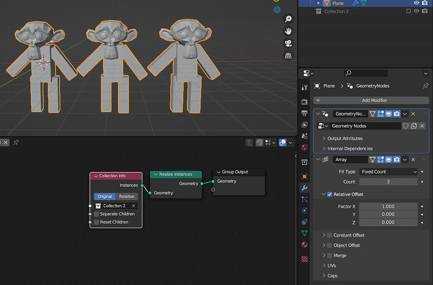Screen dimensions: 433x285
Task: Open the Material properties tab icon
Action: click(x=304, y=245)
